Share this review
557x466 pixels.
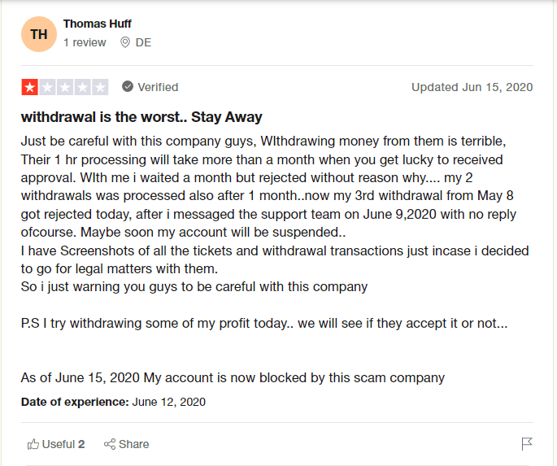(x=127, y=444)
